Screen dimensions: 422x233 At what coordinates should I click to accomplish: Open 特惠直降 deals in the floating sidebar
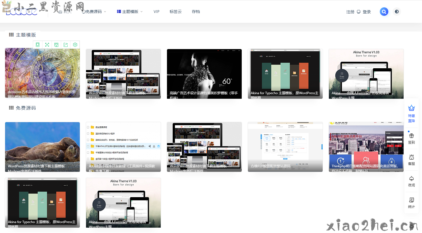point(412,114)
